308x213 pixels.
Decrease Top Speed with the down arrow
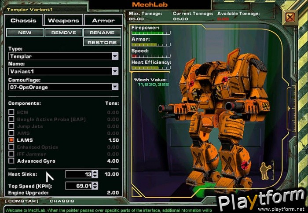95,187
